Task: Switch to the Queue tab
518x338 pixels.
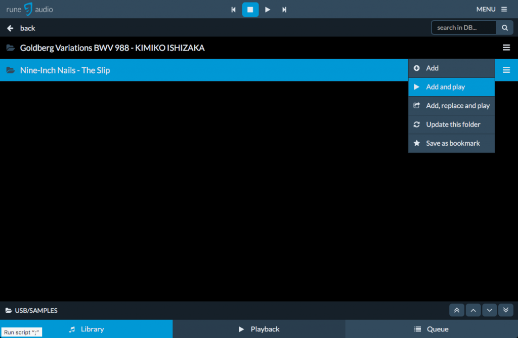Action: pyautogui.click(x=431, y=329)
